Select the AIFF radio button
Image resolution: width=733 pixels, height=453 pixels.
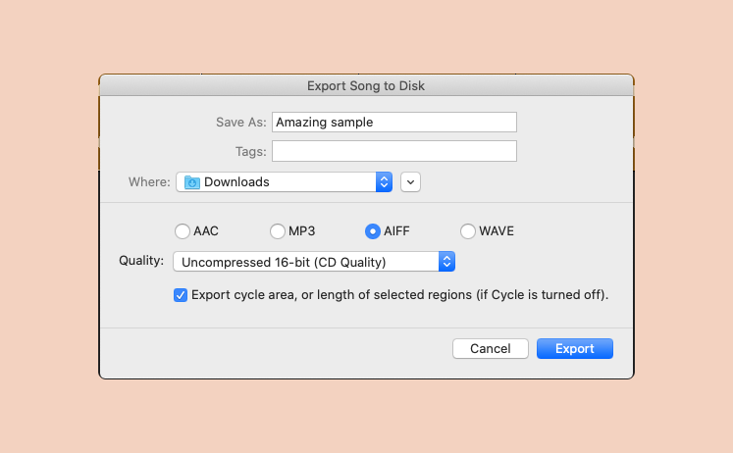(x=373, y=231)
